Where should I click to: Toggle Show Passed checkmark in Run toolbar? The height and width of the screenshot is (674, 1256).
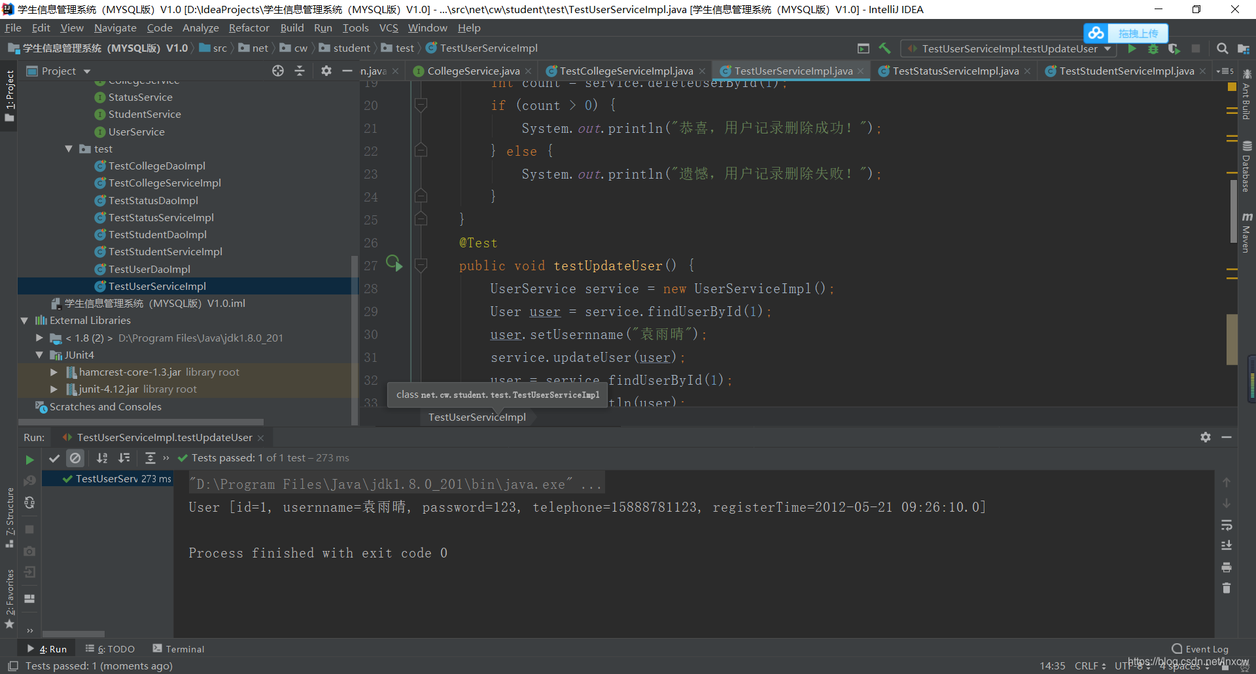pyautogui.click(x=54, y=458)
